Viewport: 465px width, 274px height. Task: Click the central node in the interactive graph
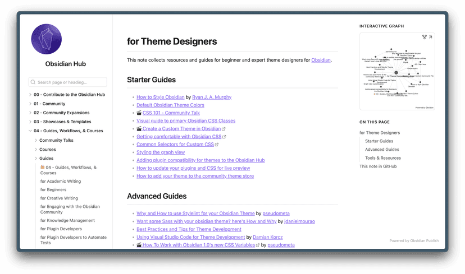pos(396,72)
